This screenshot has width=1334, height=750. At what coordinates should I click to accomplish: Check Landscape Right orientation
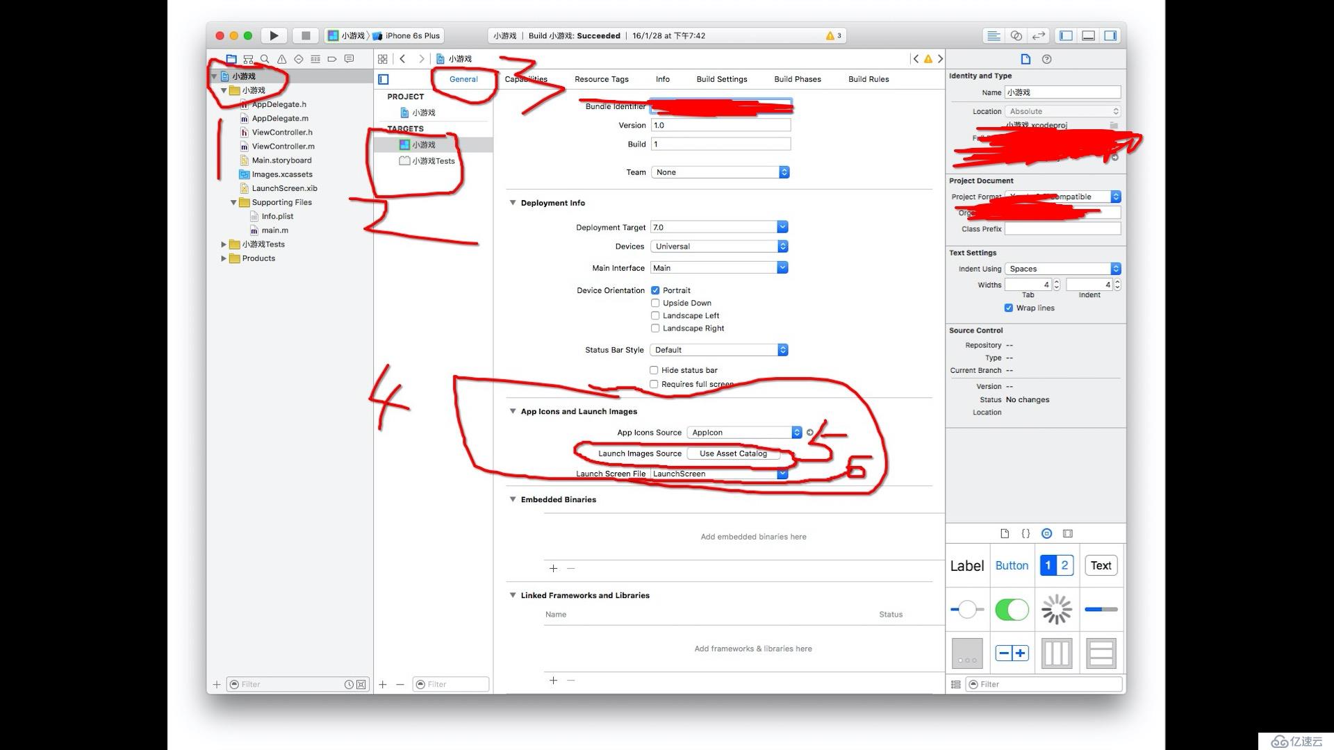click(655, 328)
